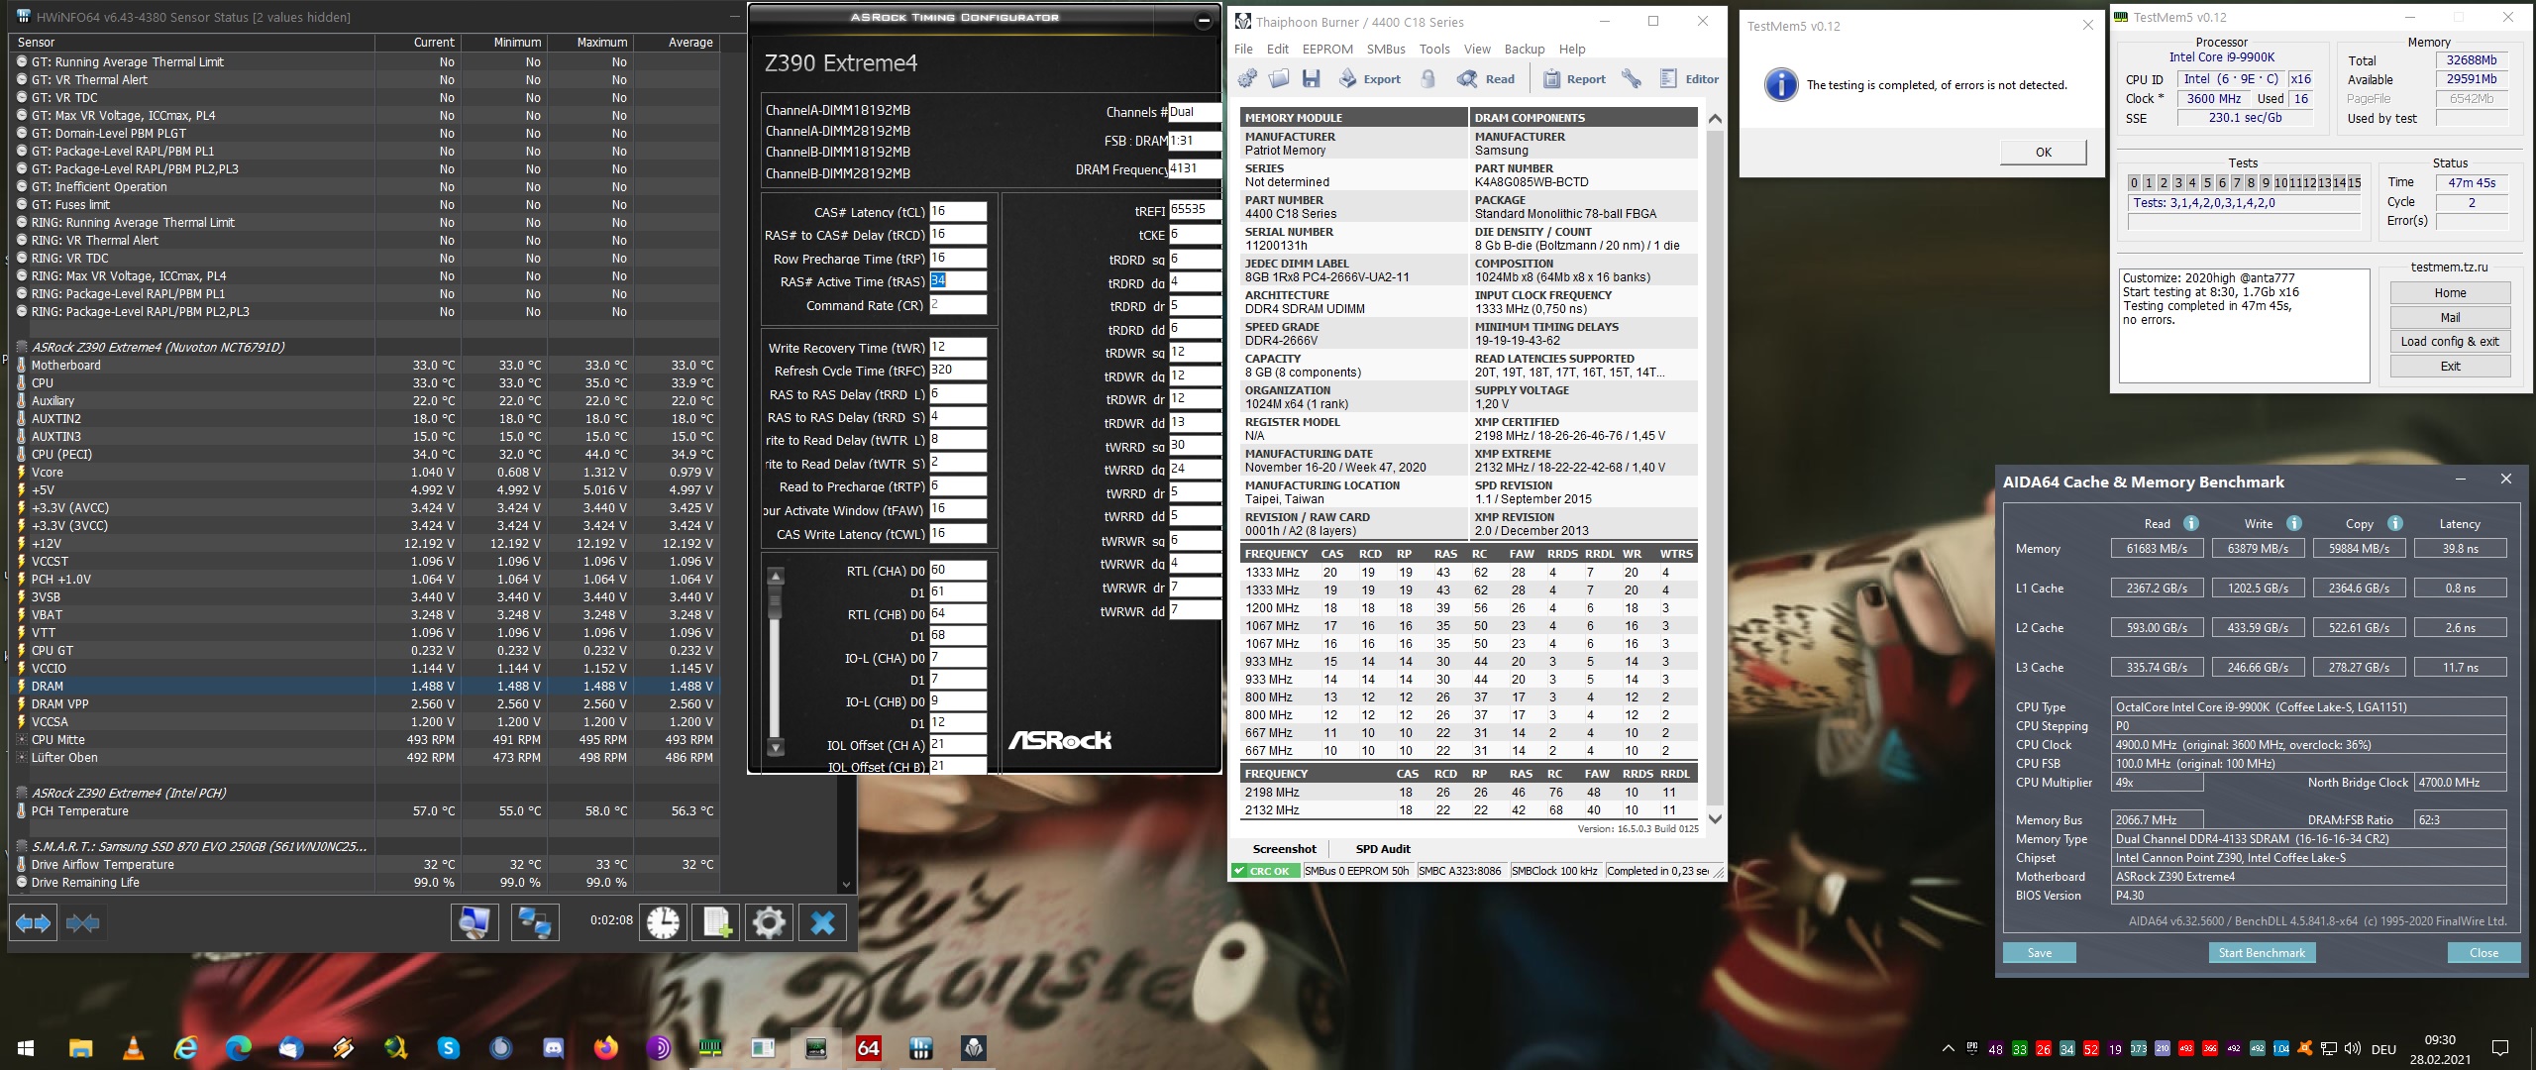Click HWiNFO expand columns arrows icon
The height and width of the screenshot is (1070, 2536).
(x=33, y=923)
